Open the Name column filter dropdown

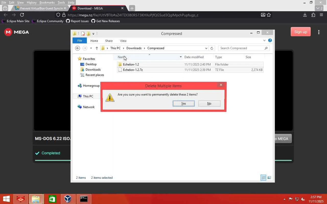(x=181, y=57)
